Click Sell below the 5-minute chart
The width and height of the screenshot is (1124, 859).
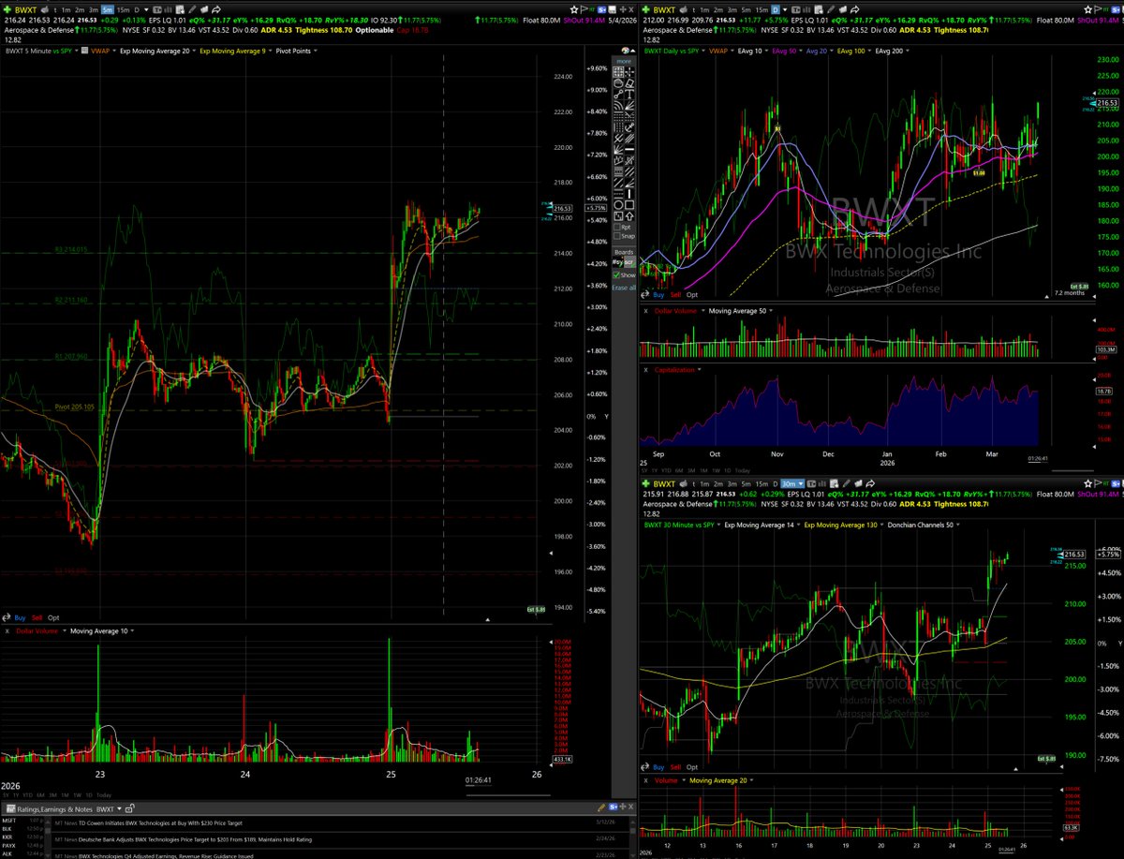(37, 618)
